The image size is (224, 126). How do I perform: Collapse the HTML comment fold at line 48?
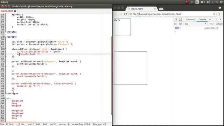[5, 98]
